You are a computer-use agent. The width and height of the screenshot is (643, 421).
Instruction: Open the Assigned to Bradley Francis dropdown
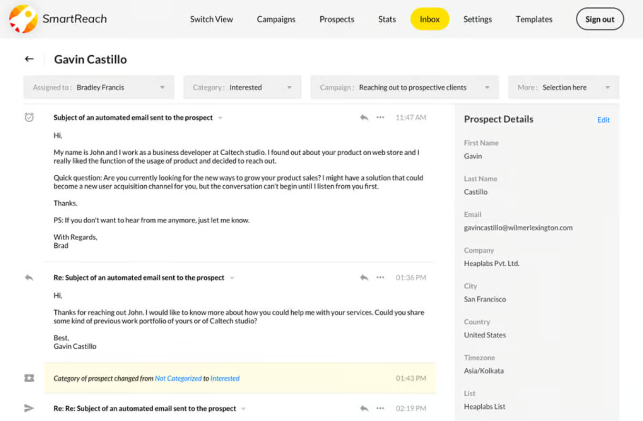click(x=99, y=87)
